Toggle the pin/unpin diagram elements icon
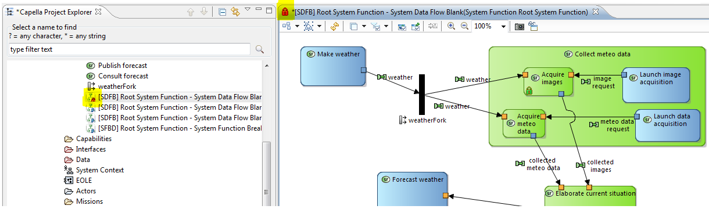 (416, 26)
